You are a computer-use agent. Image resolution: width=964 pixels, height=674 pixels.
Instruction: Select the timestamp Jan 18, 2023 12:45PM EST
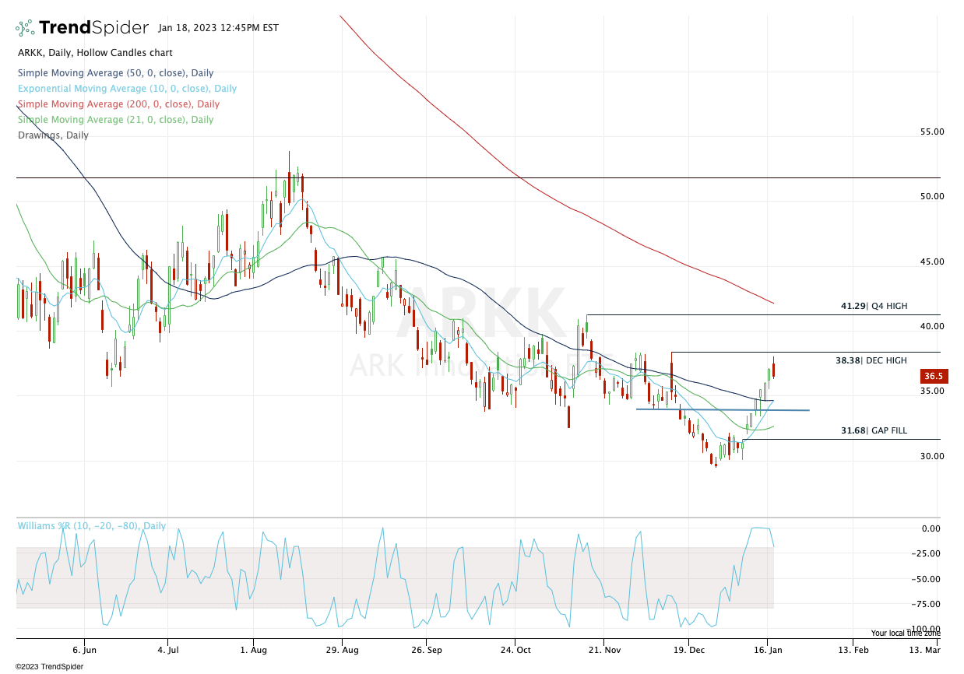[218, 28]
